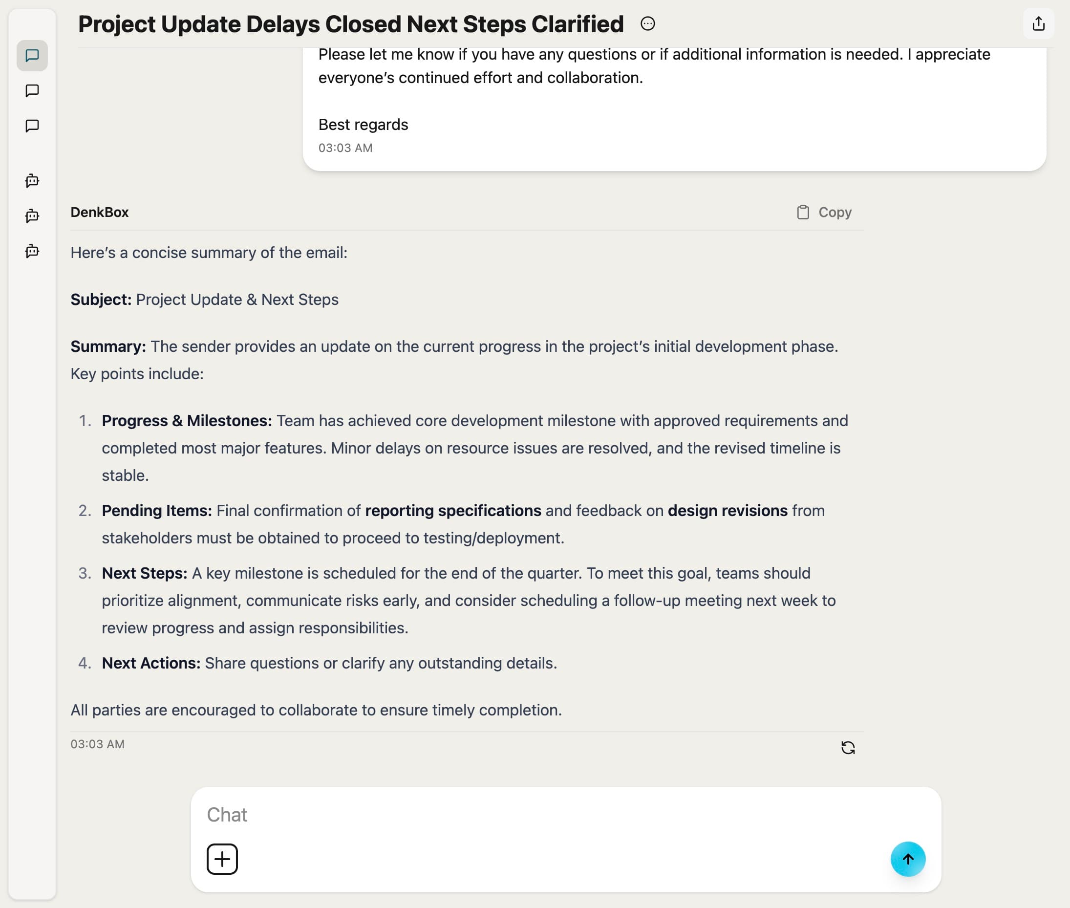Click the DenkBox sender name
Screen dimensions: 1070x908
(99, 212)
